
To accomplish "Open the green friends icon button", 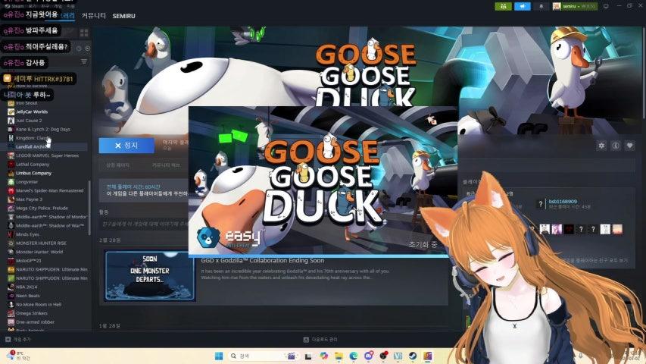I will point(503,6).
